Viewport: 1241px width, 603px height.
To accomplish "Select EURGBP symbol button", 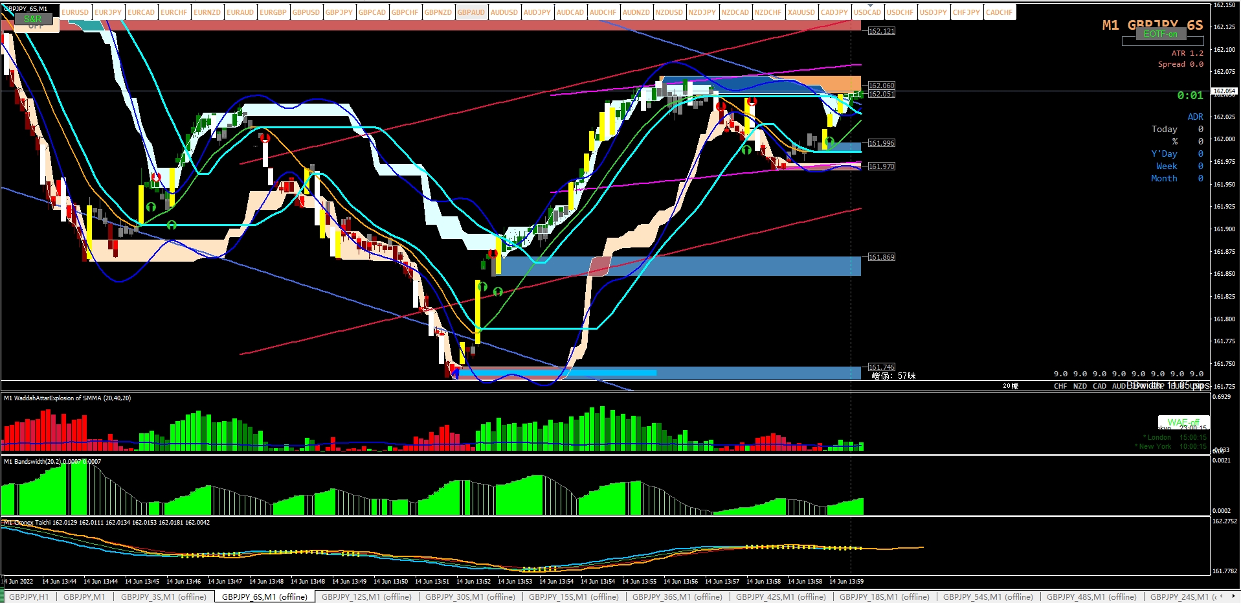I will 273,12.
